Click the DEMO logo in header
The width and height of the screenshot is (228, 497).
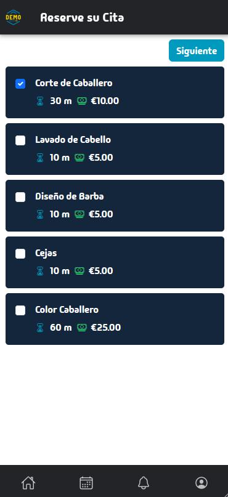14,17
